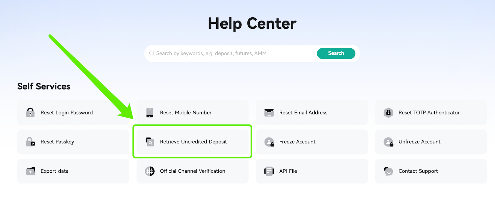Click the Retrieve Uncredited Deposit magnifier icon
The height and width of the screenshot is (197, 495).
(150, 142)
